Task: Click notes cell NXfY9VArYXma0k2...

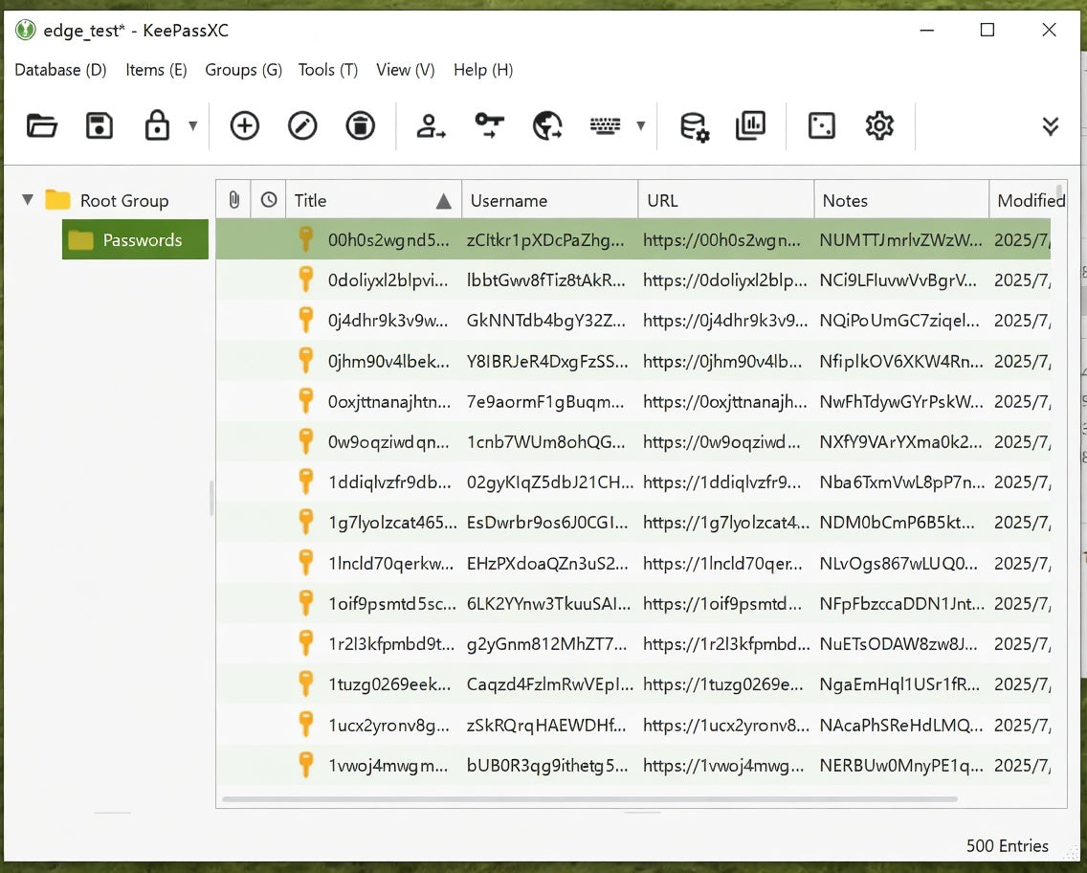Action: click(x=900, y=441)
